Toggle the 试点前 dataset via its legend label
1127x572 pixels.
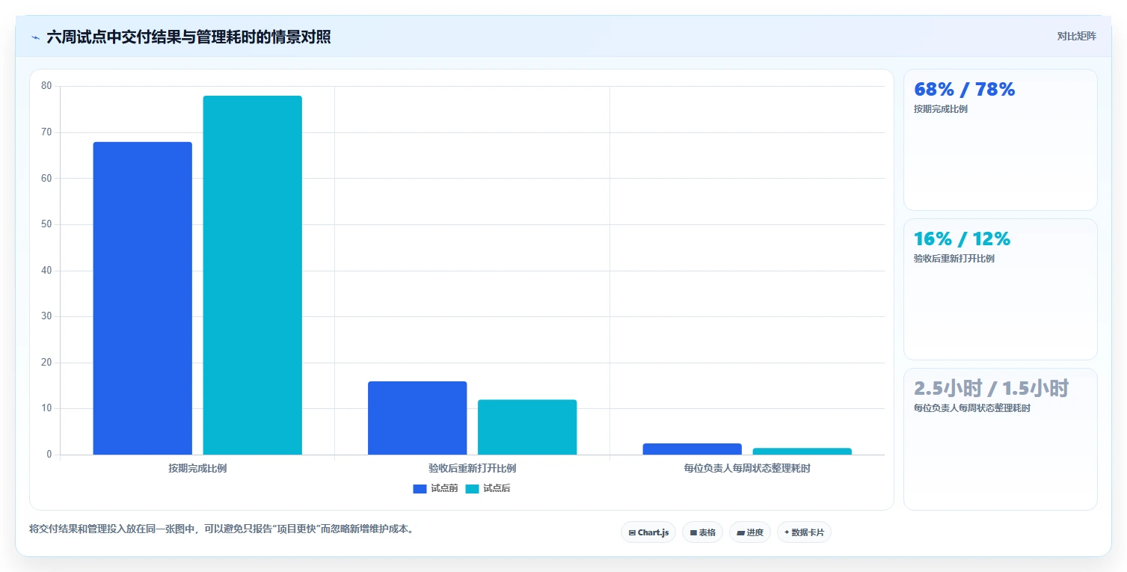point(444,489)
